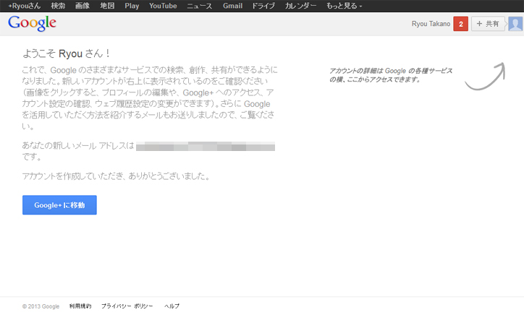Open Gmail in the top navigation

click(x=232, y=6)
